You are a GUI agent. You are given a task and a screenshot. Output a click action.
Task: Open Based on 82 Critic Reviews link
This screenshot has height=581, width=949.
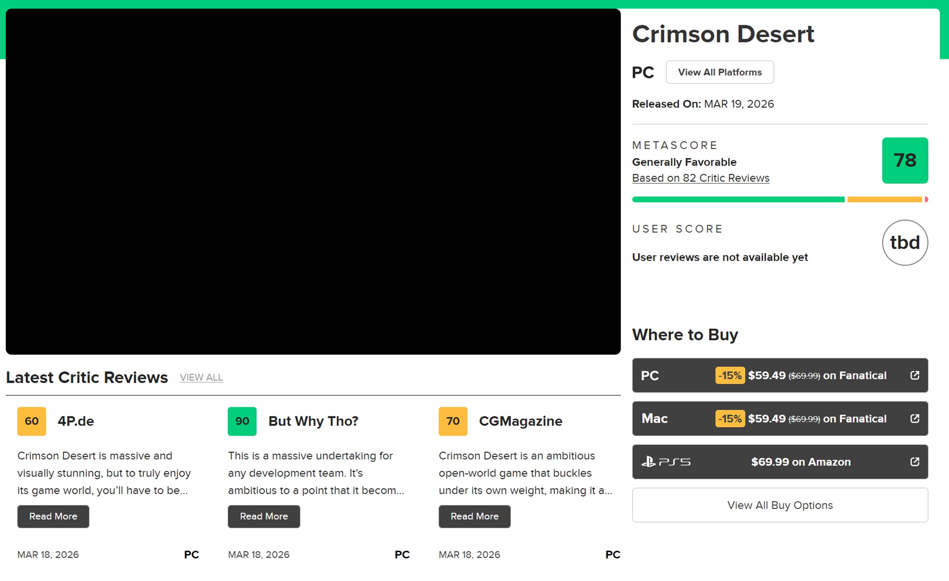coord(700,178)
